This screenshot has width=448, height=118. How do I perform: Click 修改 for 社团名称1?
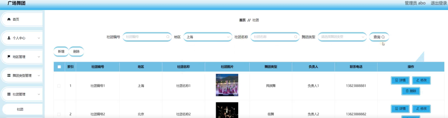[x=421, y=80]
